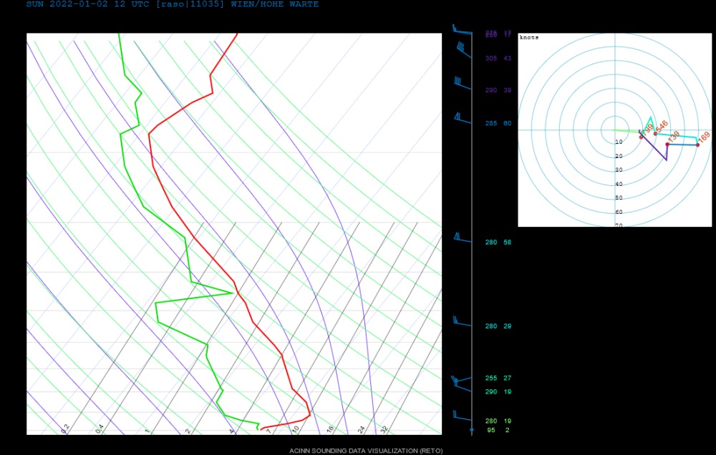The image size is (716, 455).
Task: Select the wind barb next to 285 60
Action: point(461,116)
